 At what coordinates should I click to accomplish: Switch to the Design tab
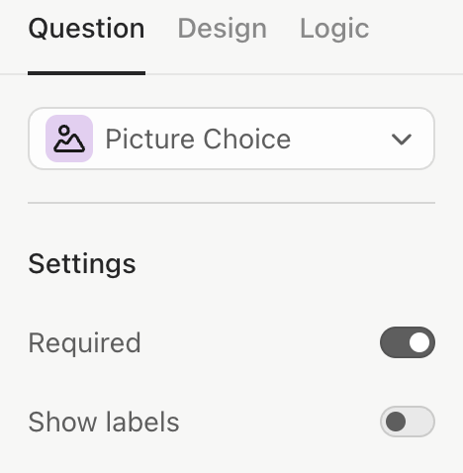pos(222,29)
